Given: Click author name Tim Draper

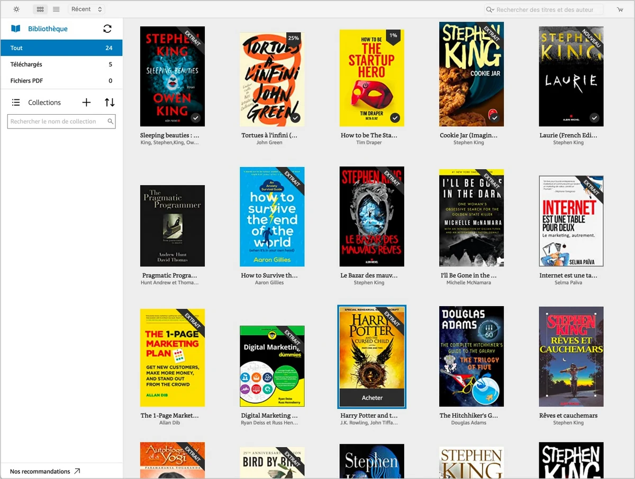Looking at the screenshot, I should pos(369,143).
